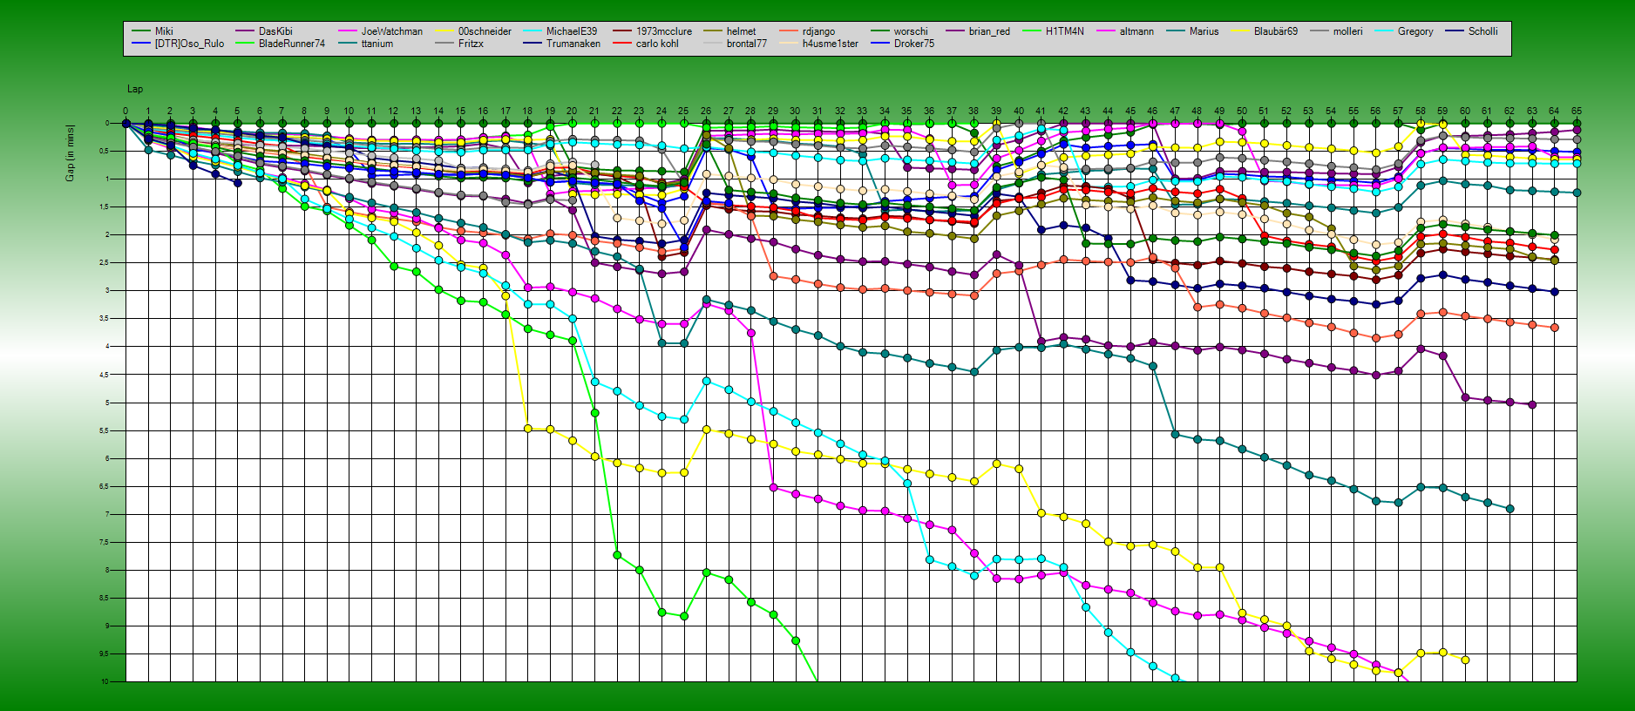
Task: Click teal line's last point at lap 62
Action: click(x=1509, y=509)
